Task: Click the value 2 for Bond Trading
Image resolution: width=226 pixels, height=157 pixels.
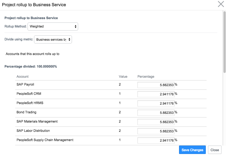Action: pos(120,112)
